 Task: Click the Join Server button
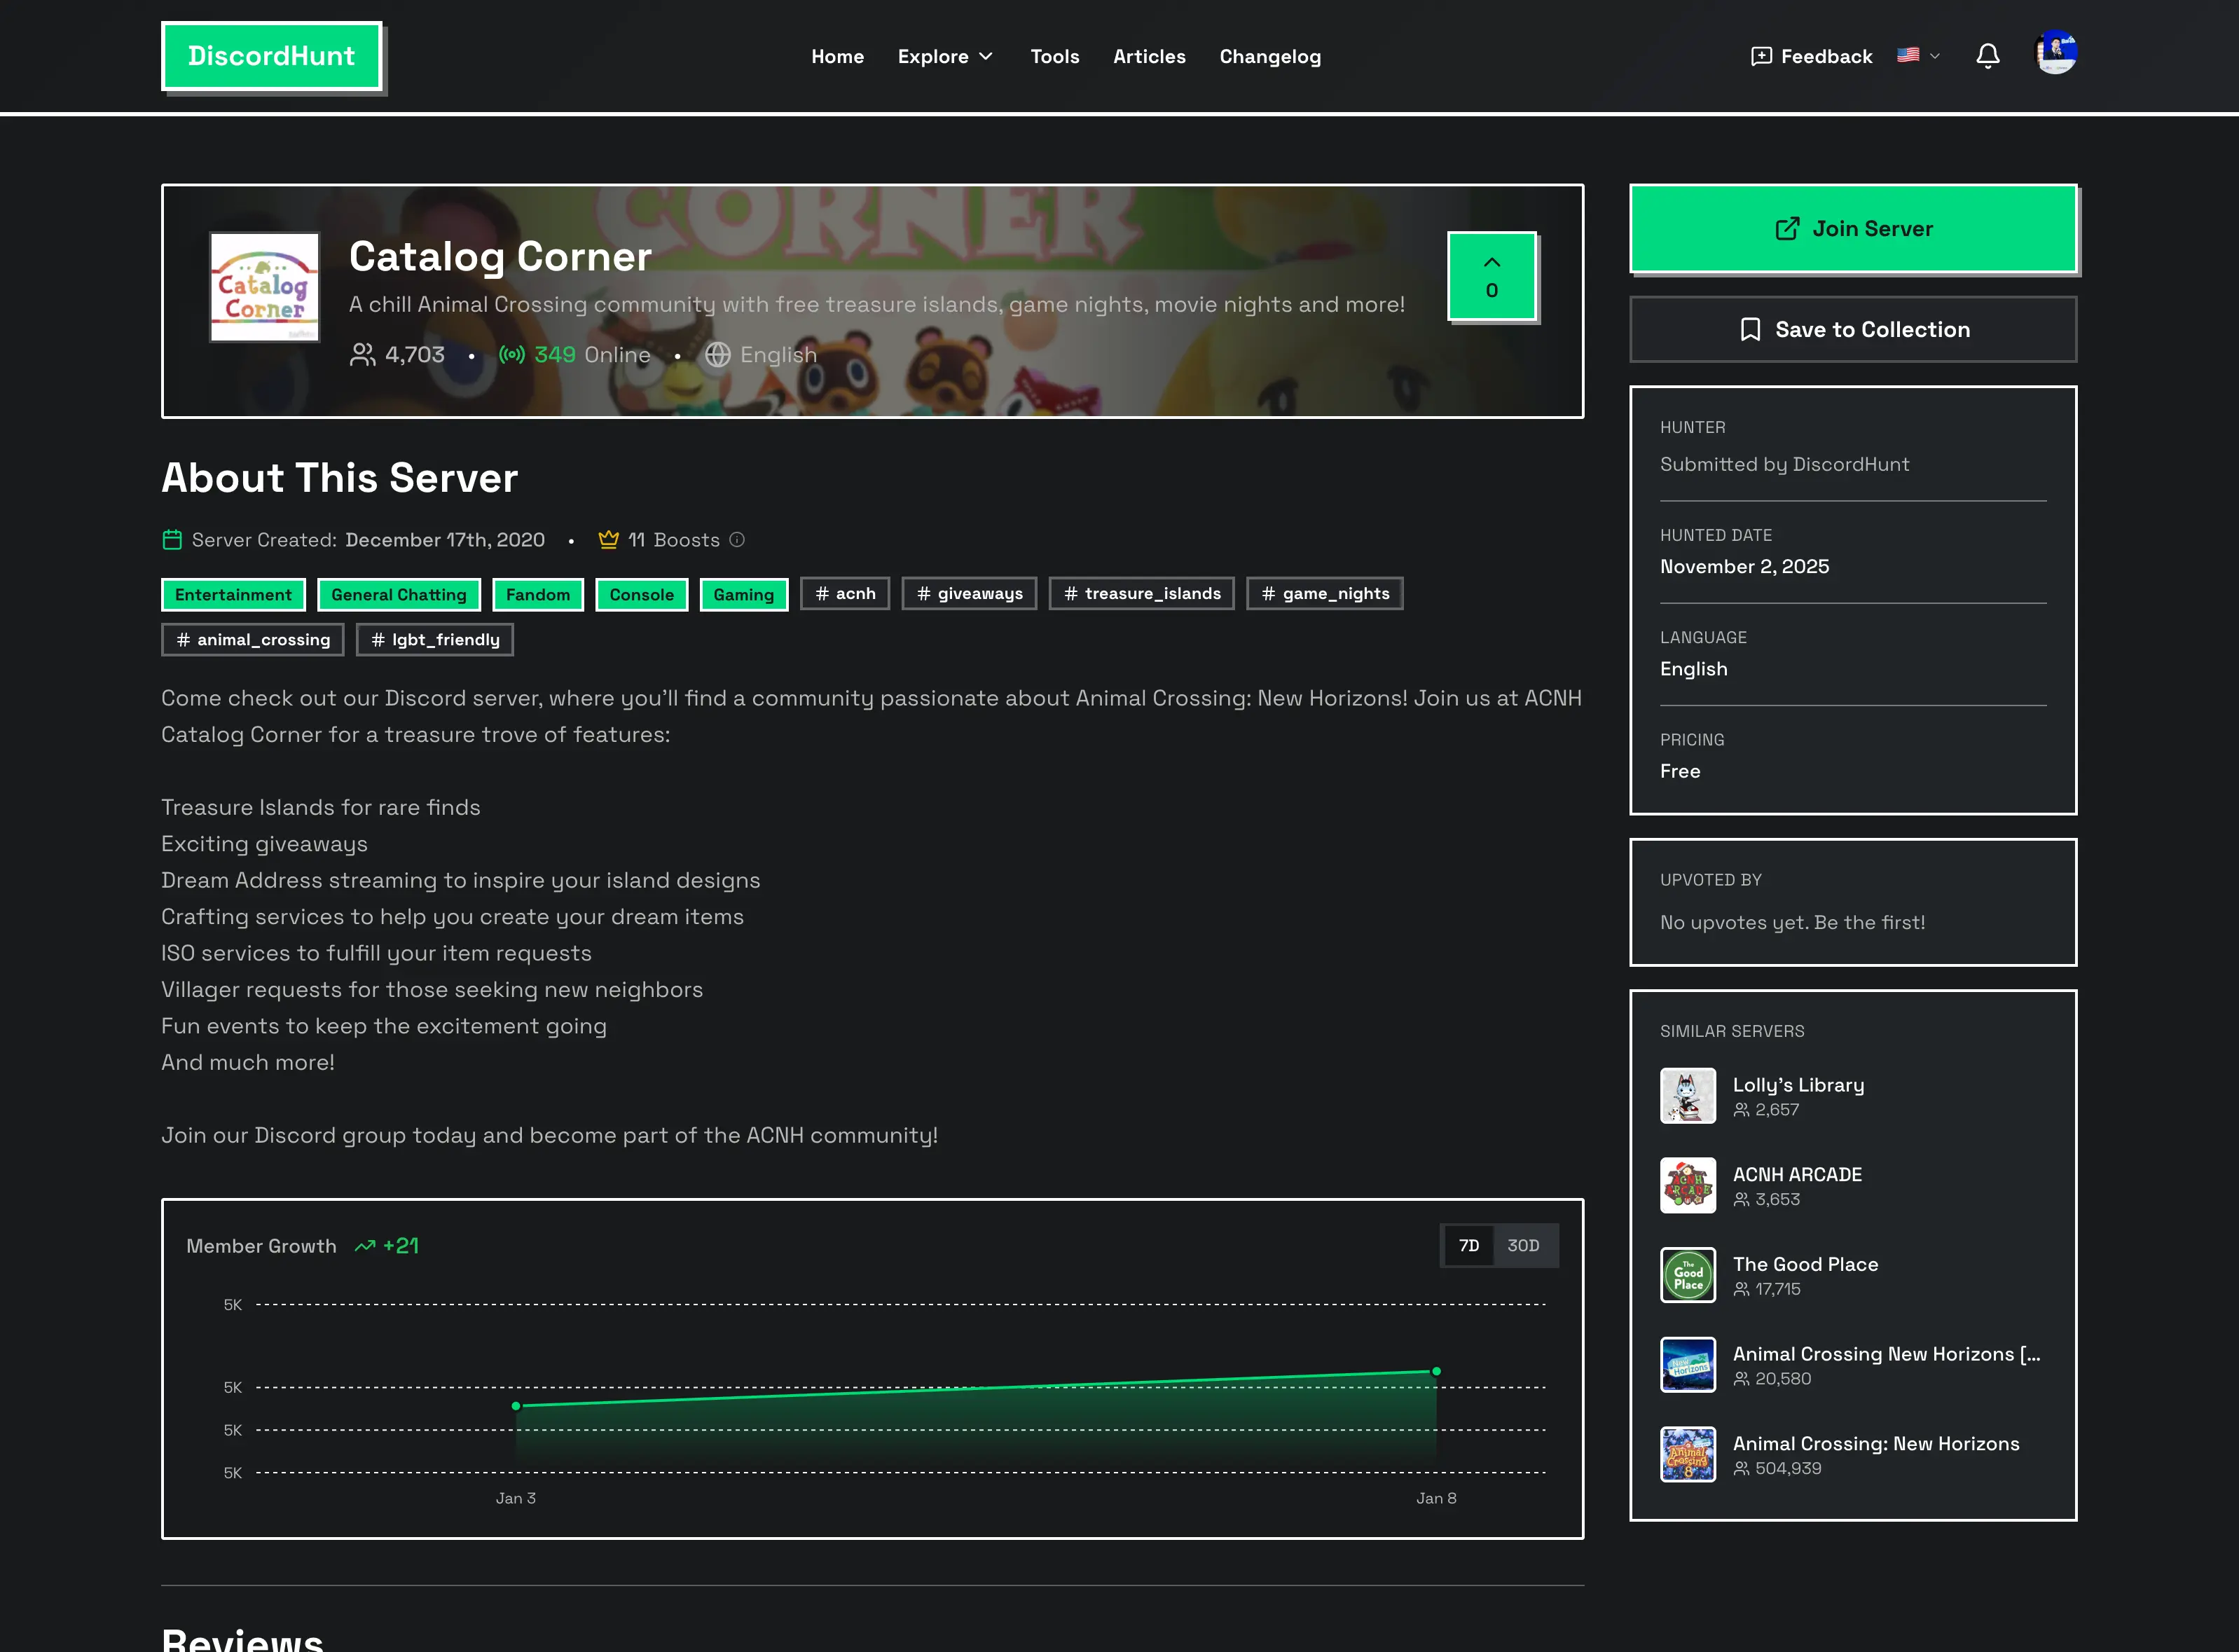[x=1852, y=228]
